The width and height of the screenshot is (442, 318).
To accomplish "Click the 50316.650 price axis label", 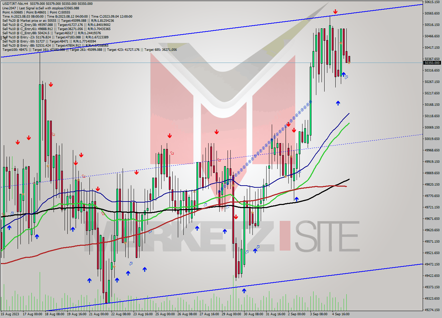I will coord(432,71).
